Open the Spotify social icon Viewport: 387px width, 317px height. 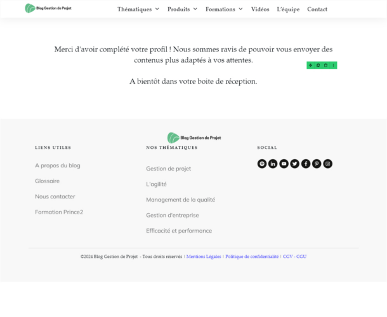[x=262, y=164]
